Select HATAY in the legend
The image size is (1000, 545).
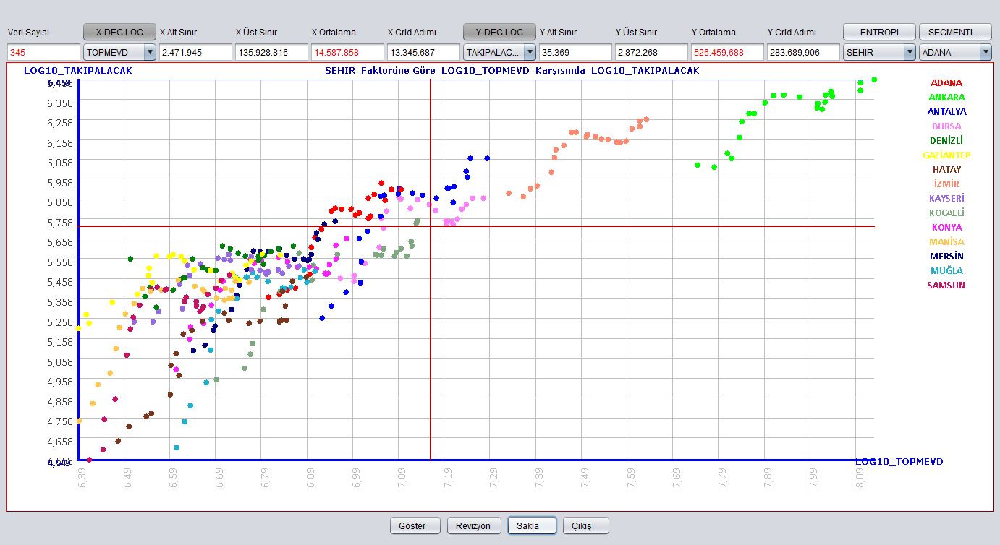tap(946, 169)
